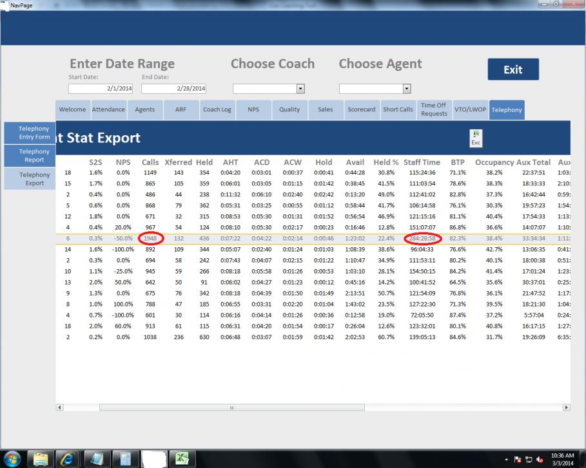Click the horizontal scrollbar right arrow
586x468 pixels.
pyautogui.click(x=567, y=407)
